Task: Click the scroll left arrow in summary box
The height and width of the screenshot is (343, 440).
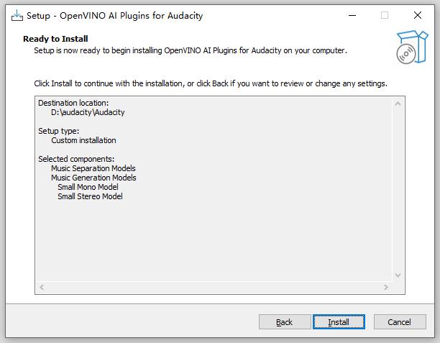Action: click(42, 287)
